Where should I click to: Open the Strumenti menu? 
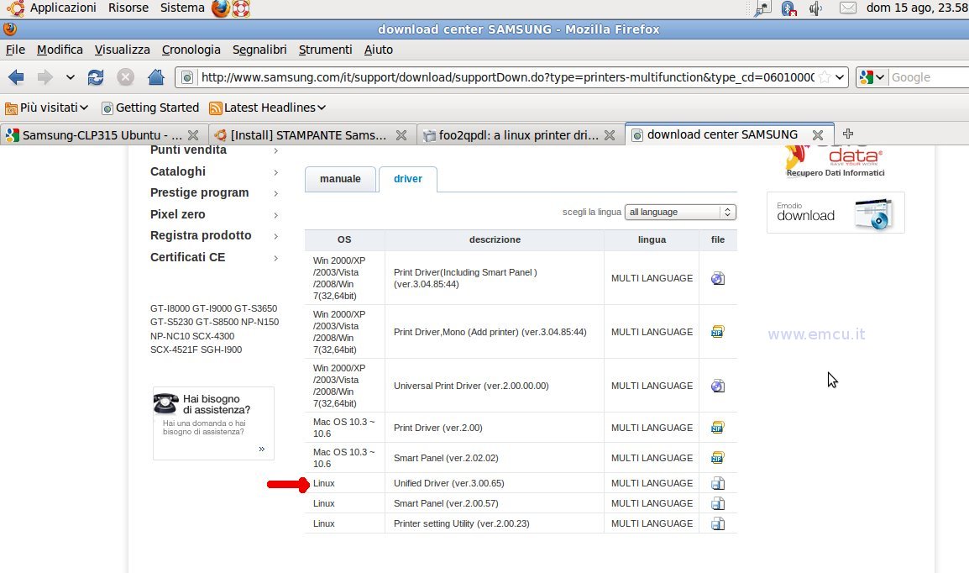(x=325, y=50)
